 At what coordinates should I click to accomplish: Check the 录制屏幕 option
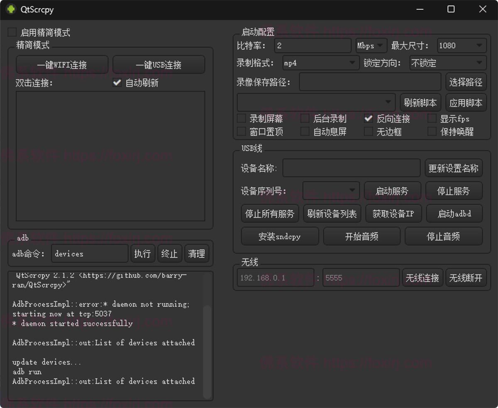tap(241, 118)
